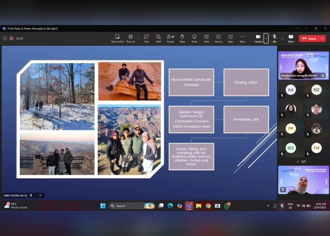
Task: Expand the Camera options dropdown arrow
Action: click(x=266, y=39)
